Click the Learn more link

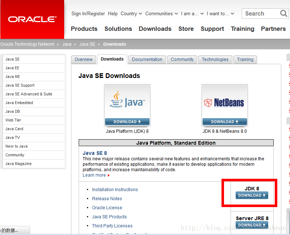pos(94,175)
